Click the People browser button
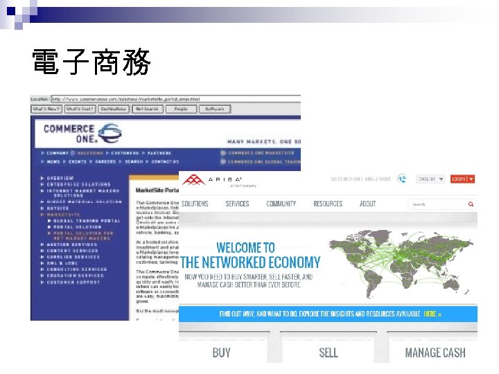The width and height of the screenshot is (499, 374). pyautogui.click(x=181, y=109)
